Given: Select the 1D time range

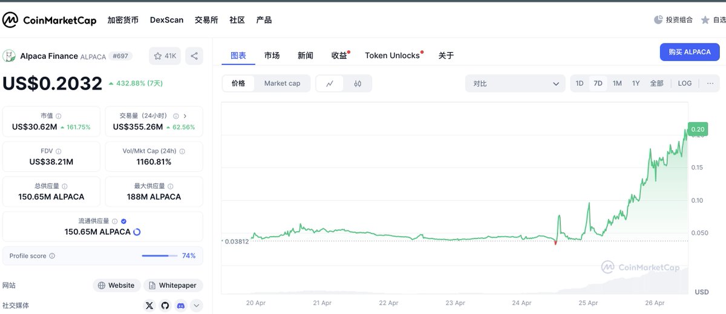Looking at the screenshot, I should click(579, 83).
